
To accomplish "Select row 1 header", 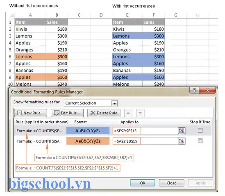I will (10, 22).
